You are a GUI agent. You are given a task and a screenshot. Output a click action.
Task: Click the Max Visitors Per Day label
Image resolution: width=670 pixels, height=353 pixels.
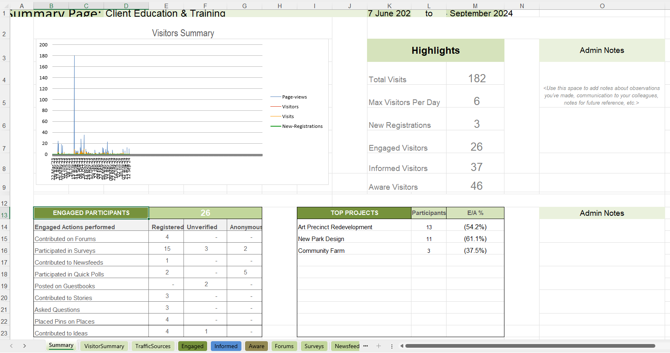(404, 102)
